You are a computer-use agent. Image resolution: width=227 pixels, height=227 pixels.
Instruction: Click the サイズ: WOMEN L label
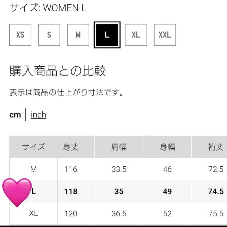(x=47, y=8)
